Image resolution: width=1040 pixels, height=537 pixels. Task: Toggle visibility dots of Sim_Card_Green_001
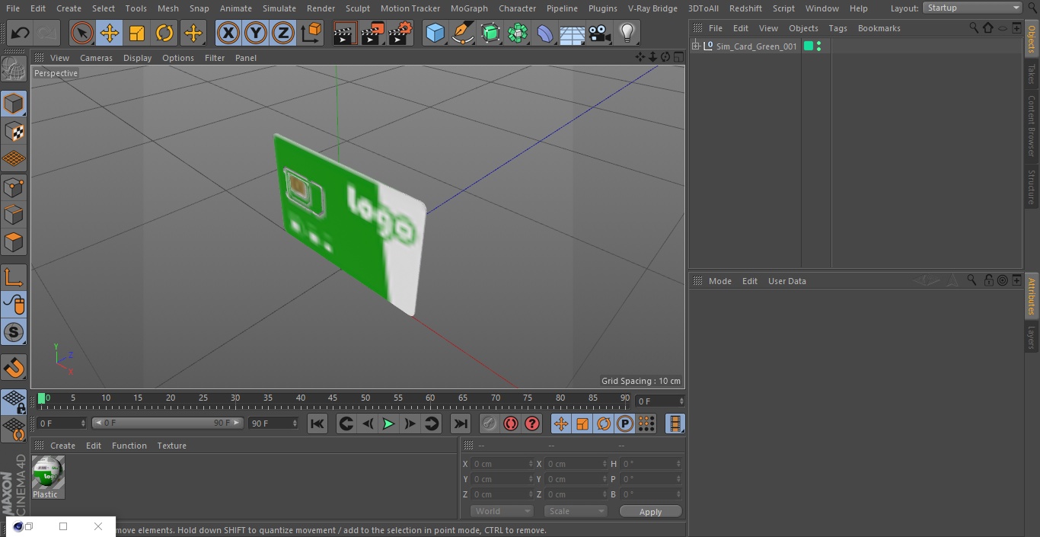click(818, 46)
